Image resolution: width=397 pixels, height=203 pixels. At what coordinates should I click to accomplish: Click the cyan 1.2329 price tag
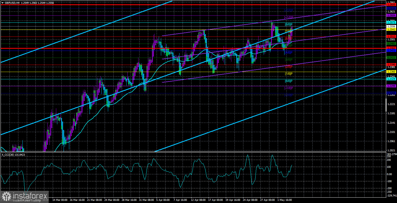point(391,79)
